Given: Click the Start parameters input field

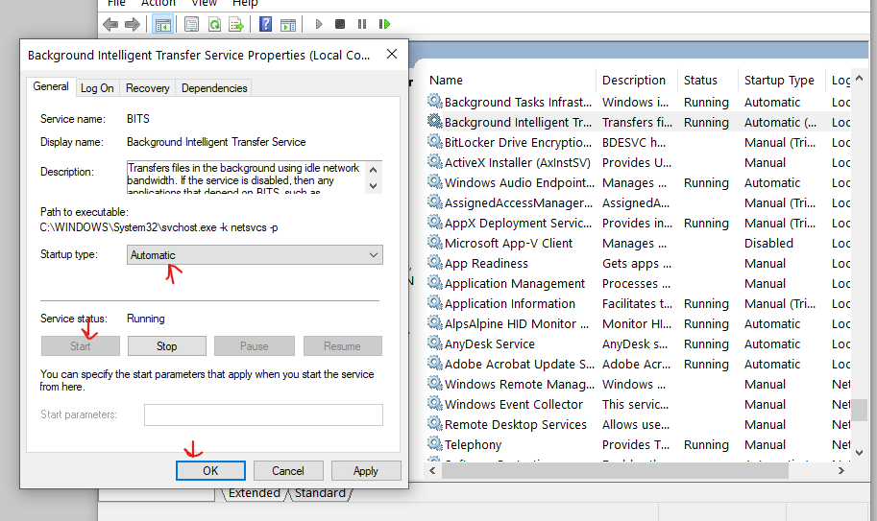Looking at the screenshot, I should tap(263, 414).
